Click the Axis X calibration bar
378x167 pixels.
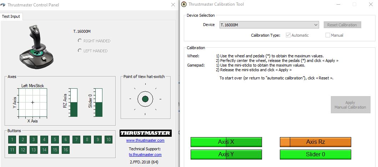[x=226, y=142]
